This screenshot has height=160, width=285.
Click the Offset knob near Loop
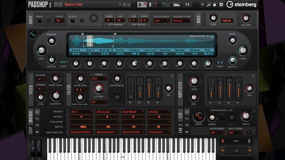(52, 60)
